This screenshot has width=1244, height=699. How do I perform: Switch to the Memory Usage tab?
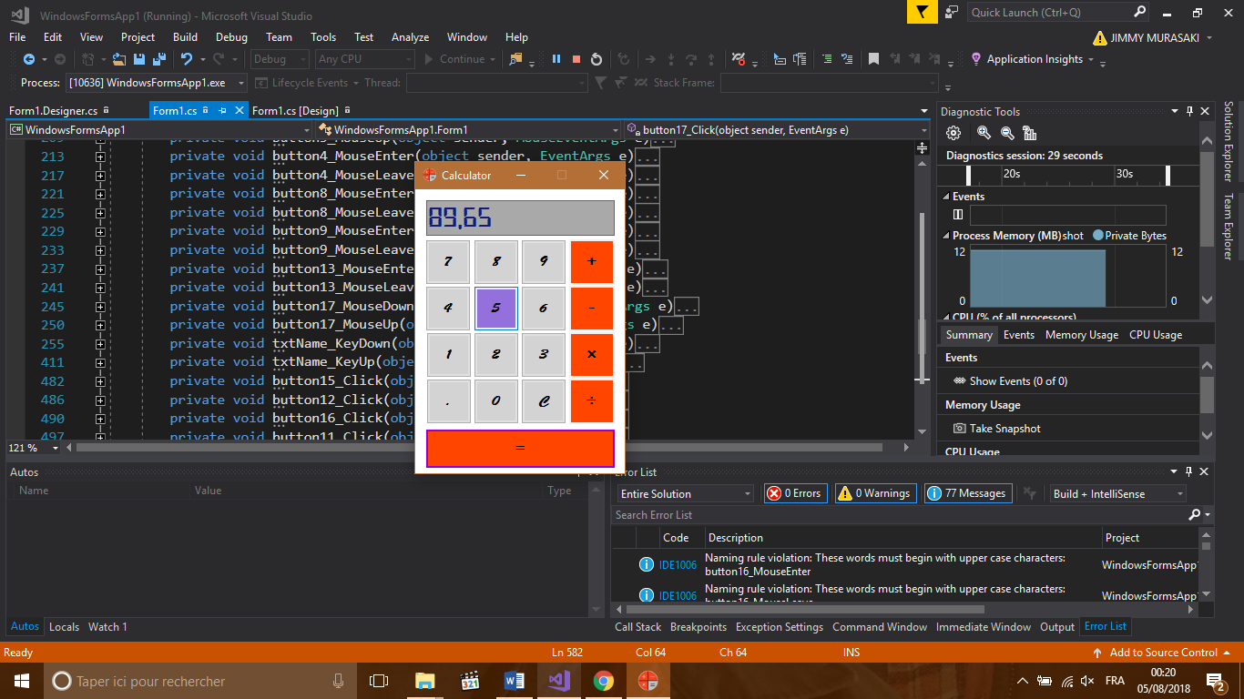click(x=1081, y=335)
